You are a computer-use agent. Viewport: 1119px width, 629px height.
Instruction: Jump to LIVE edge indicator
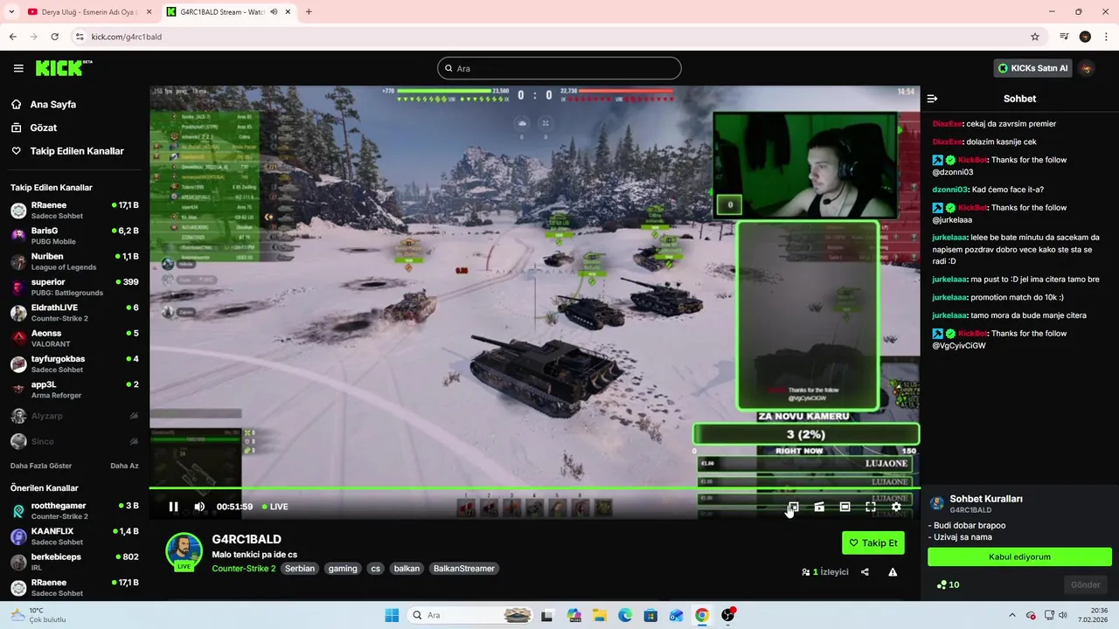275,507
